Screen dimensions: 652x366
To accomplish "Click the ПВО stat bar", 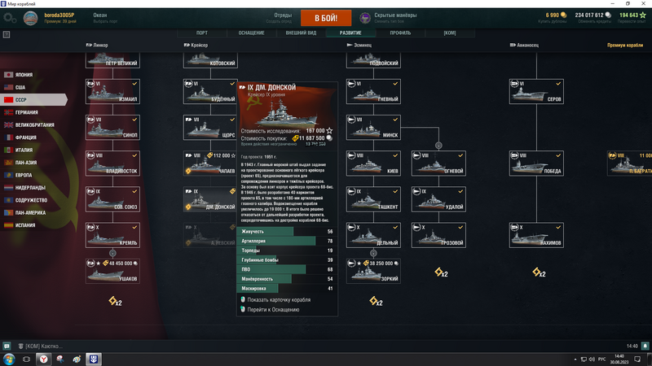I will pos(287,269).
